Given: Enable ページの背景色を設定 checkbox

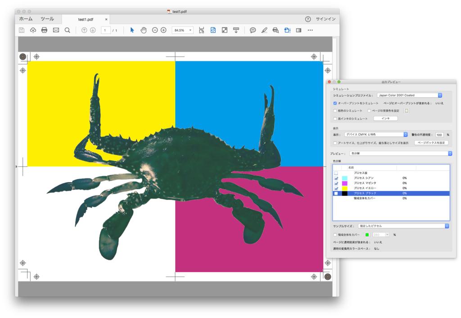Looking at the screenshot, I should [x=369, y=111].
